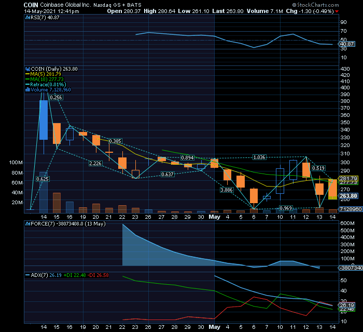Click the +DI 22.48 legend text
The image size is (363, 332).
coord(75,275)
